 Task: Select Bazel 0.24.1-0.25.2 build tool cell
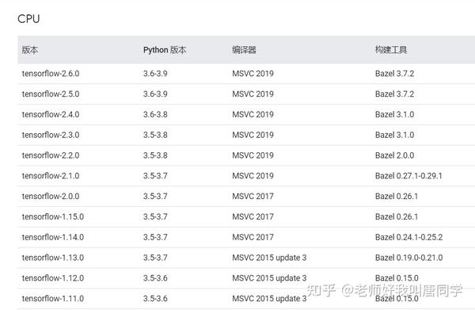click(x=408, y=237)
